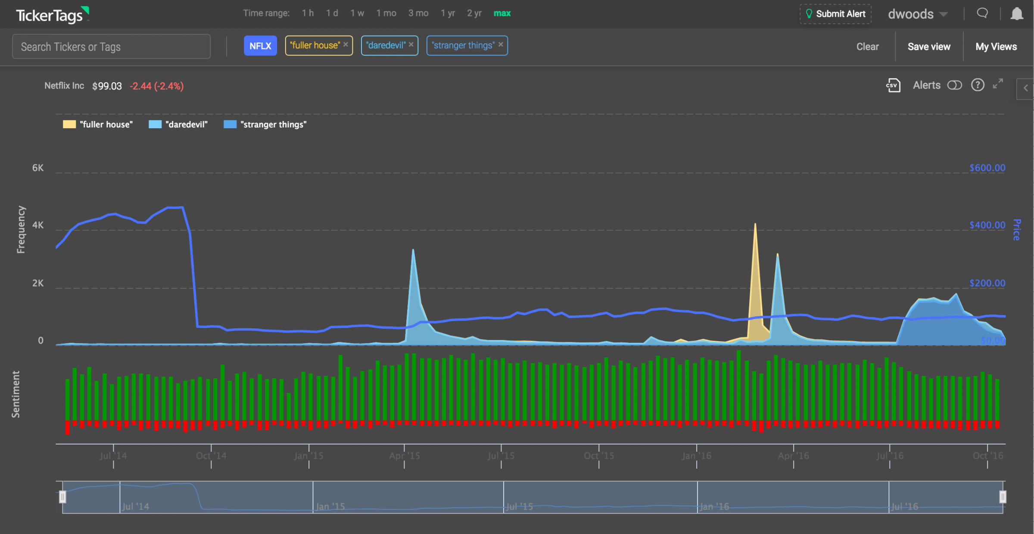Screen dimensions: 1034x534
Task: Toggle "daredevil" legend swatch
Action: [x=155, y=124]
